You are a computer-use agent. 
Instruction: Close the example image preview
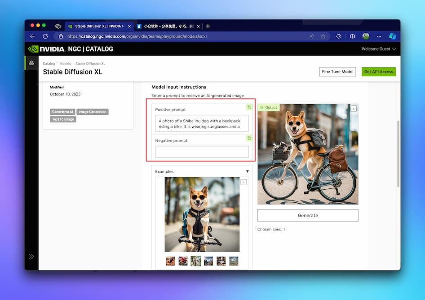tap(243, 182)
